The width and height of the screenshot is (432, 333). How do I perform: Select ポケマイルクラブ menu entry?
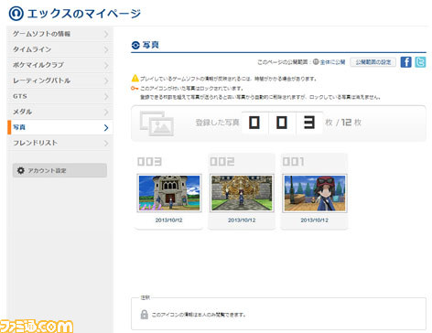(x=60, y=65)
